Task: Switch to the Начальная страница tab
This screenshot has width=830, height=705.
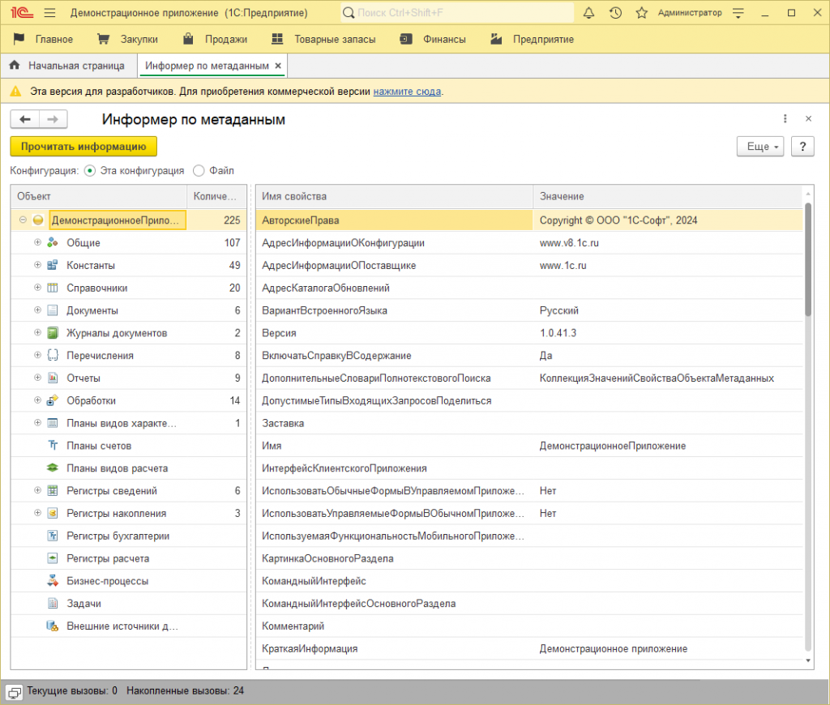Action: [76, 65]
